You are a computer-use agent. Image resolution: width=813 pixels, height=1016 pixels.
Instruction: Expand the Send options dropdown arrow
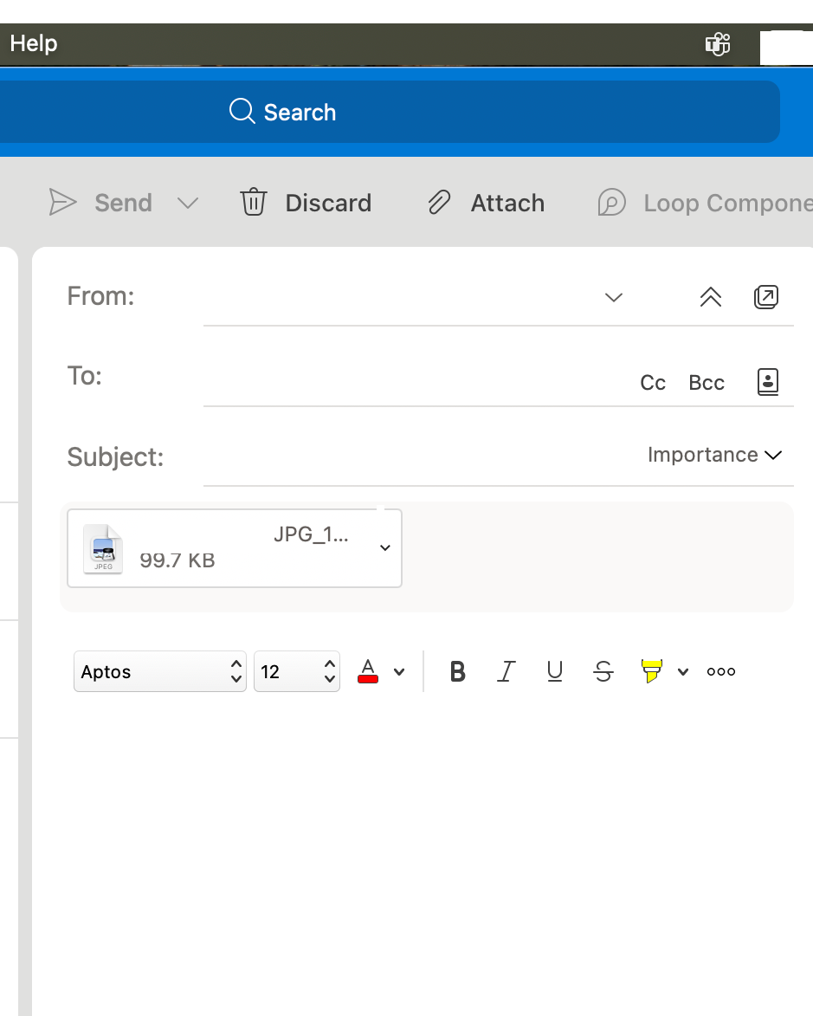187,204
